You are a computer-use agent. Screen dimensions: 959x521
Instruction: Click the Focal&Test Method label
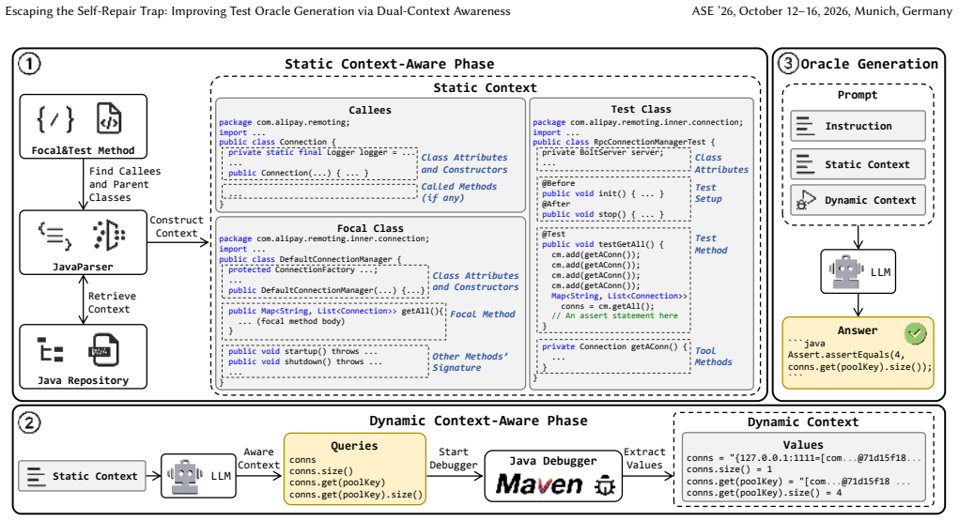pos(84,150)
